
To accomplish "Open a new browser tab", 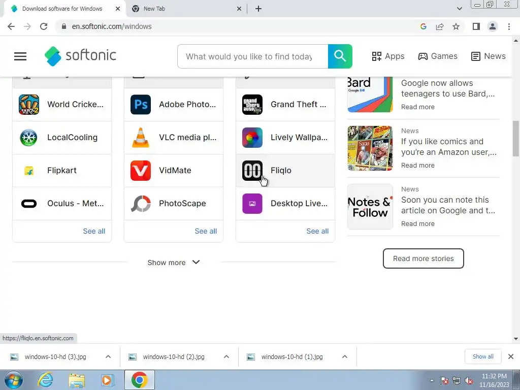I will pyautogui.click(x=258, y=9).
